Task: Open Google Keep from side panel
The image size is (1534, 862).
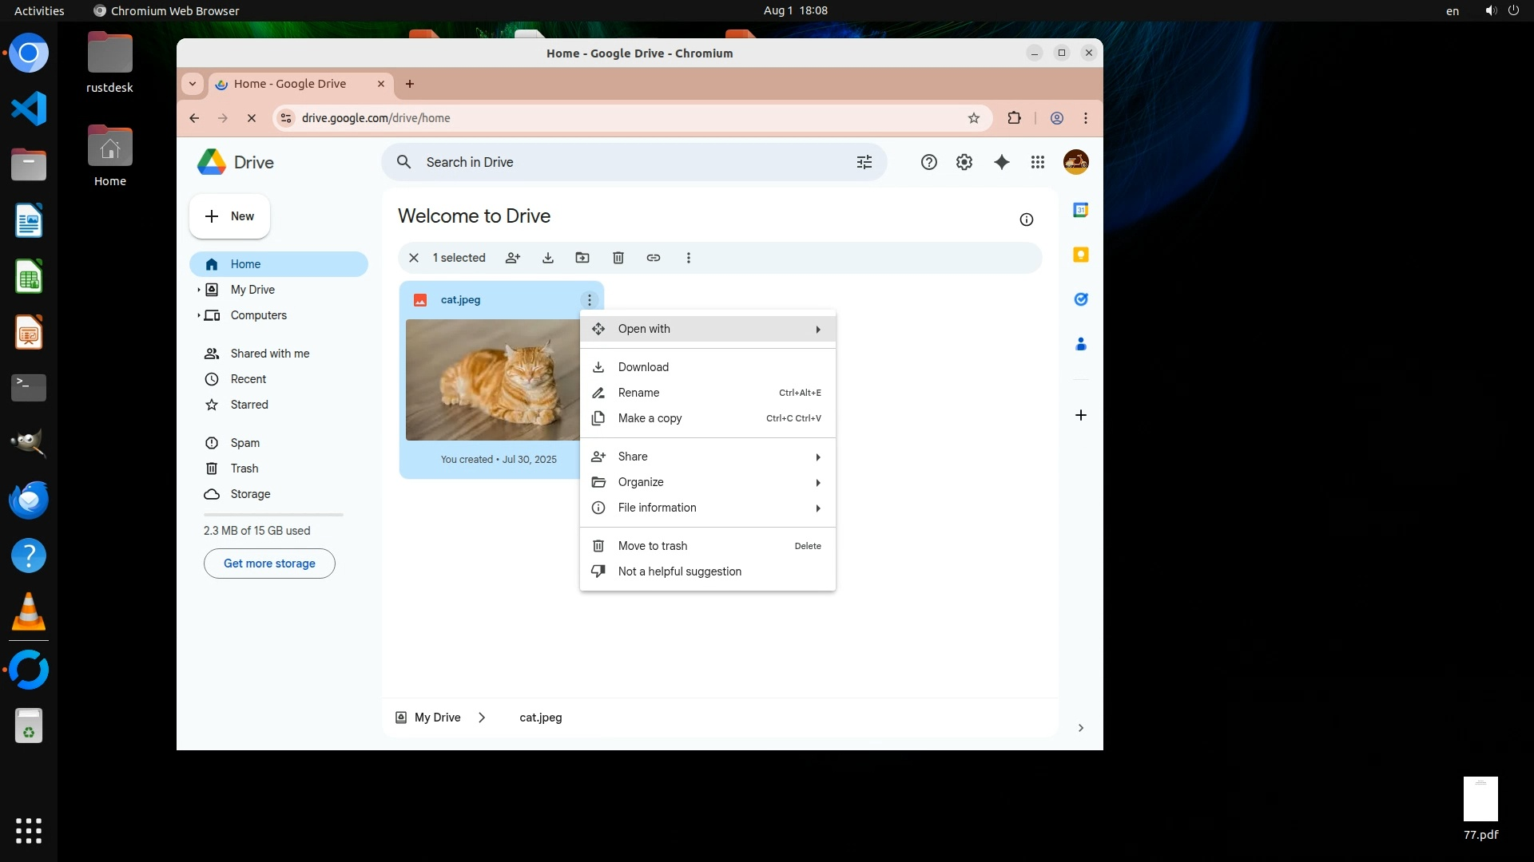Action: pyautogui.click(x=1080, y=255)
